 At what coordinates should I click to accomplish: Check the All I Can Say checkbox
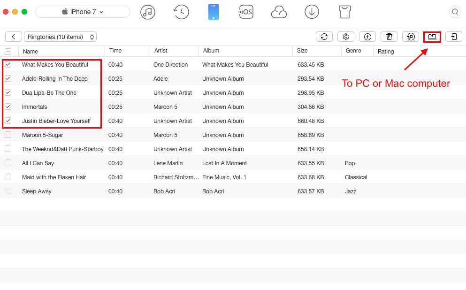8,163
